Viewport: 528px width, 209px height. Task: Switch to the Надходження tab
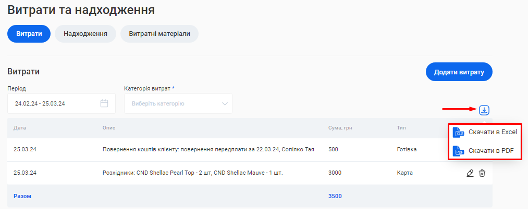(85, 34)
